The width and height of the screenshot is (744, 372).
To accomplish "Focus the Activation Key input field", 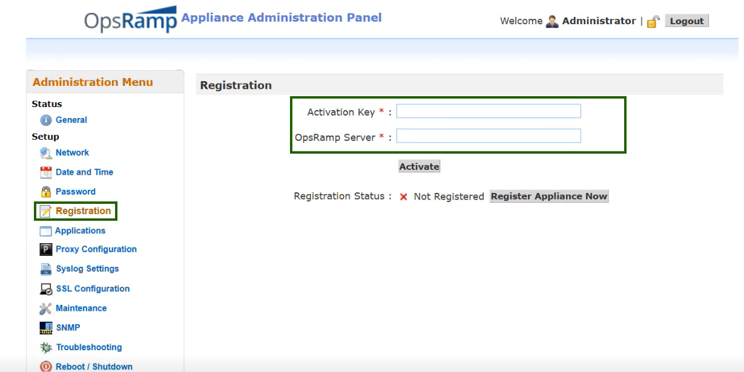I will pos(489,111).
